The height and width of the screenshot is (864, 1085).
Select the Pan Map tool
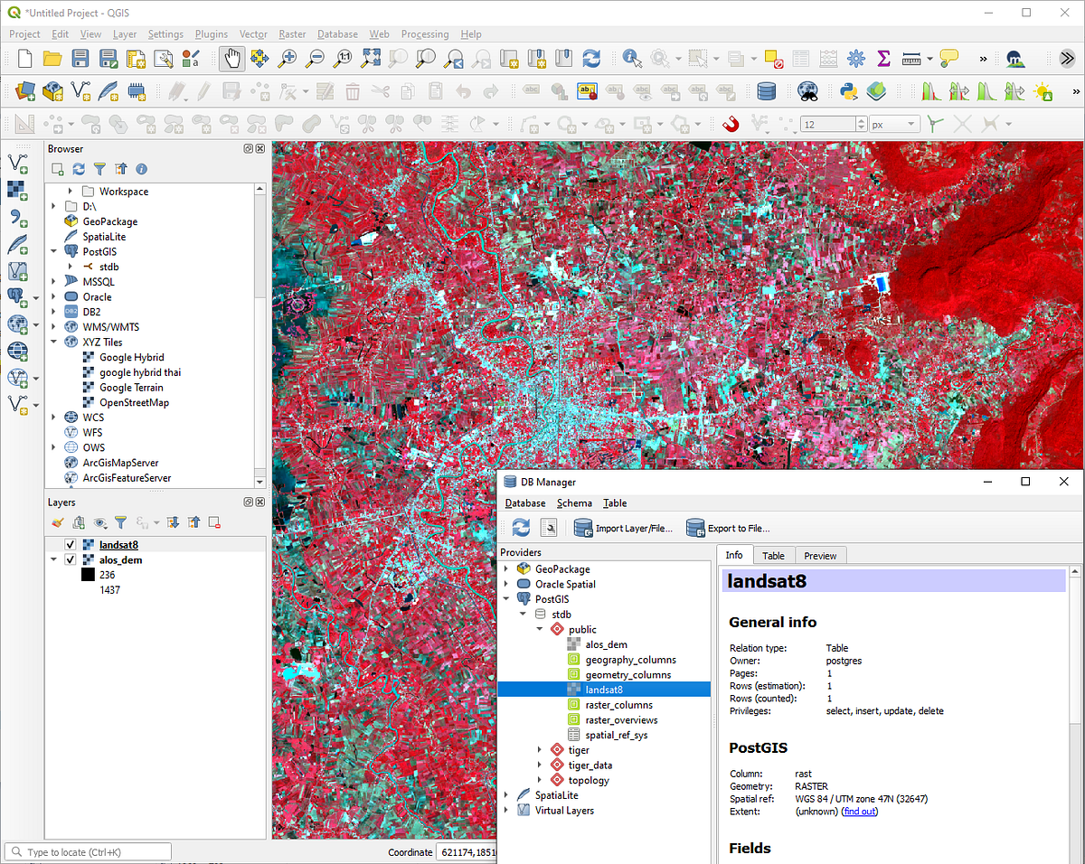point(232,58)
